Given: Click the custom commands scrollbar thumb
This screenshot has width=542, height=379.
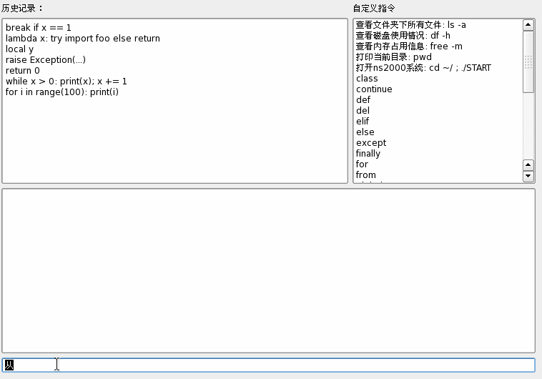Looking at the screenshot, I should [x=528, y=62].
